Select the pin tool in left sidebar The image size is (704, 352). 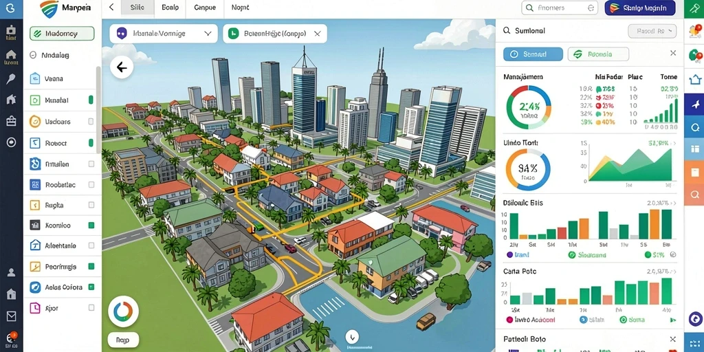11,79
